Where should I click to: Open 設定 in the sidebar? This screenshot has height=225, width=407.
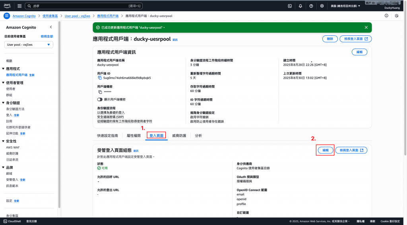pyautogui.click(x=9, y=201)
